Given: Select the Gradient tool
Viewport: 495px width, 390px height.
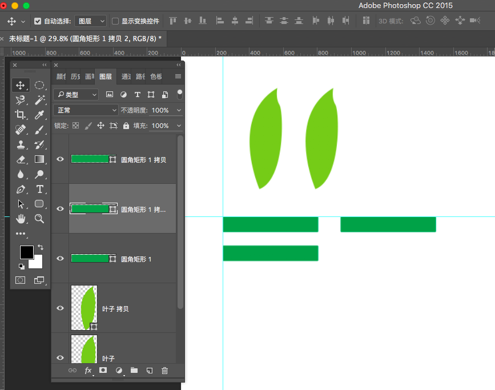Looking at the screenshot, I should pos(39,159).
